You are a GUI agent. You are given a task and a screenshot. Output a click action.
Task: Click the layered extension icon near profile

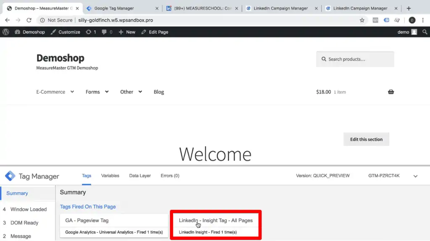coord(397,20)
